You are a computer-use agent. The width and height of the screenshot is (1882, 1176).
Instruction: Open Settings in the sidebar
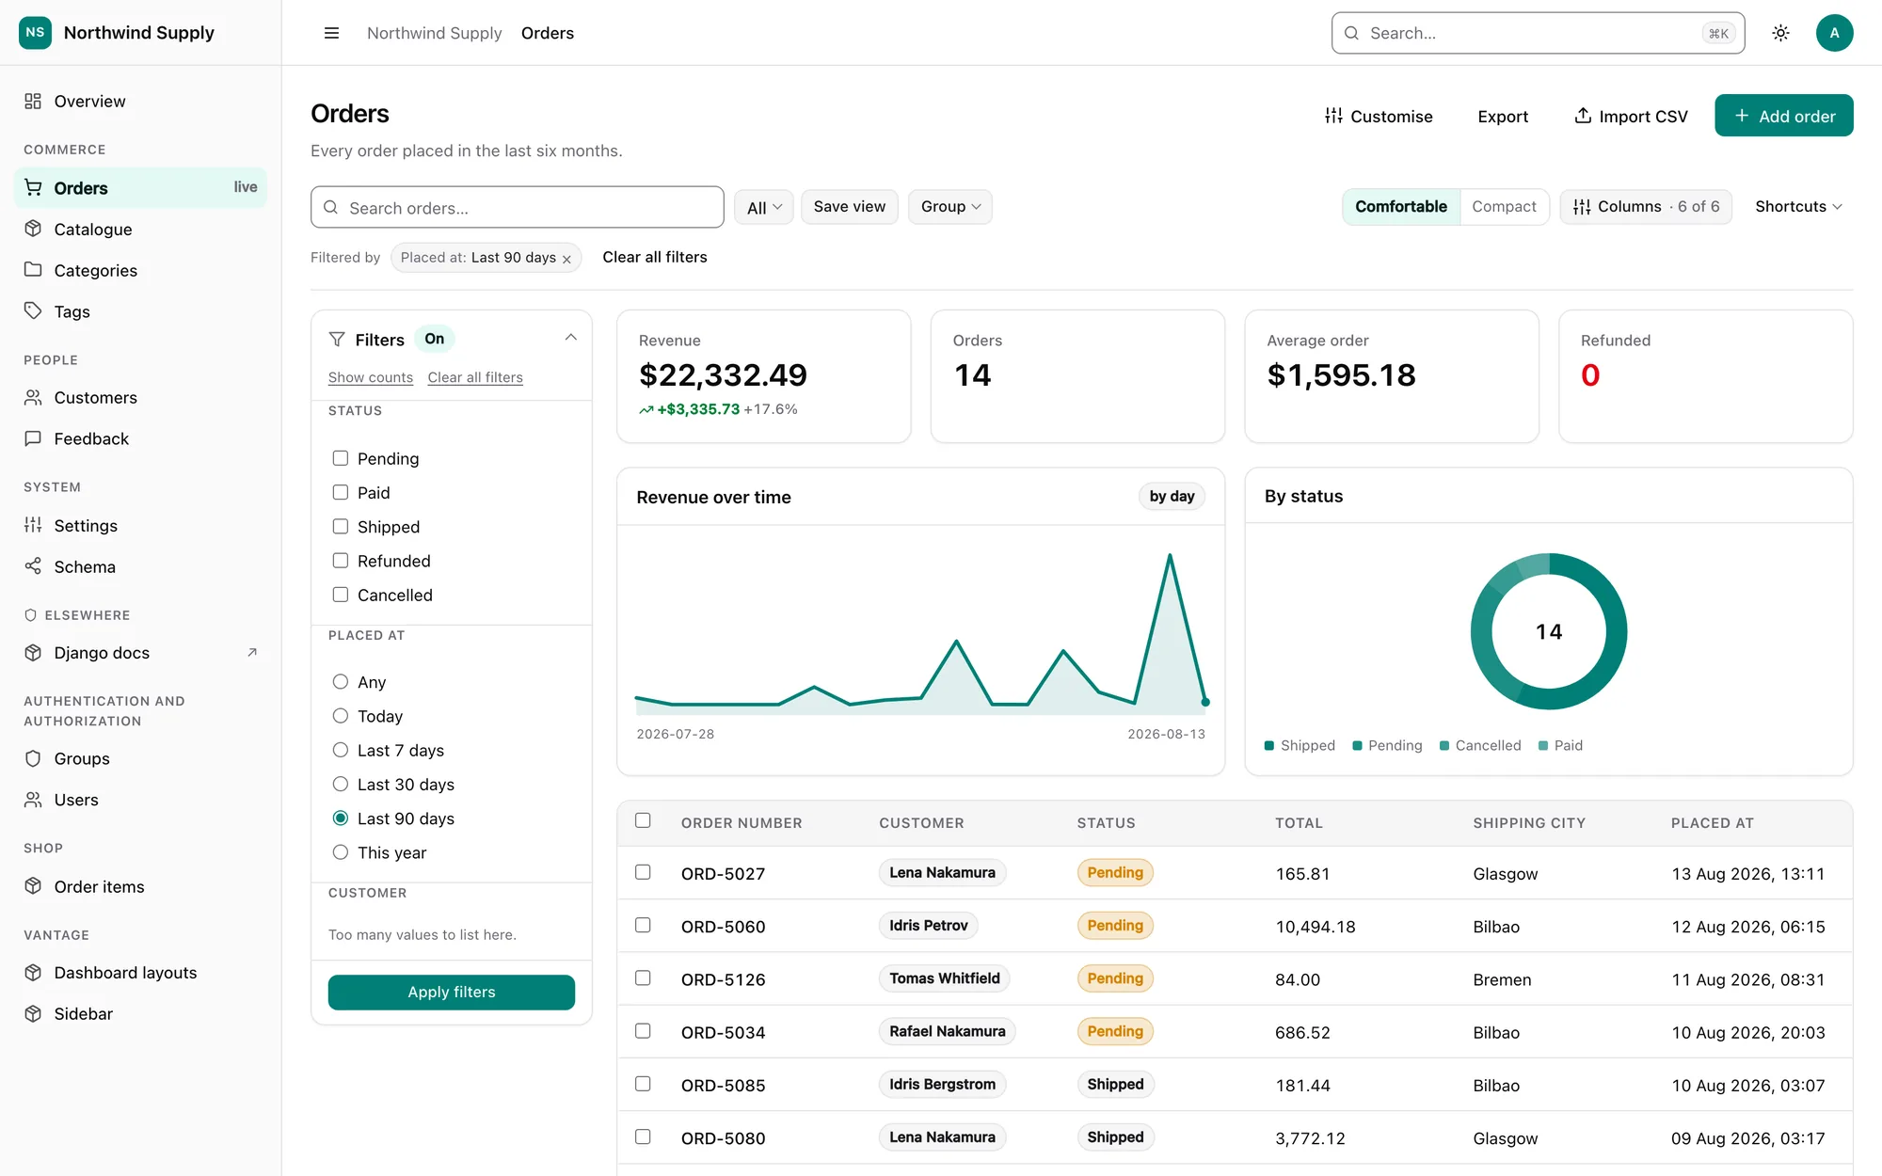point(141,526)
